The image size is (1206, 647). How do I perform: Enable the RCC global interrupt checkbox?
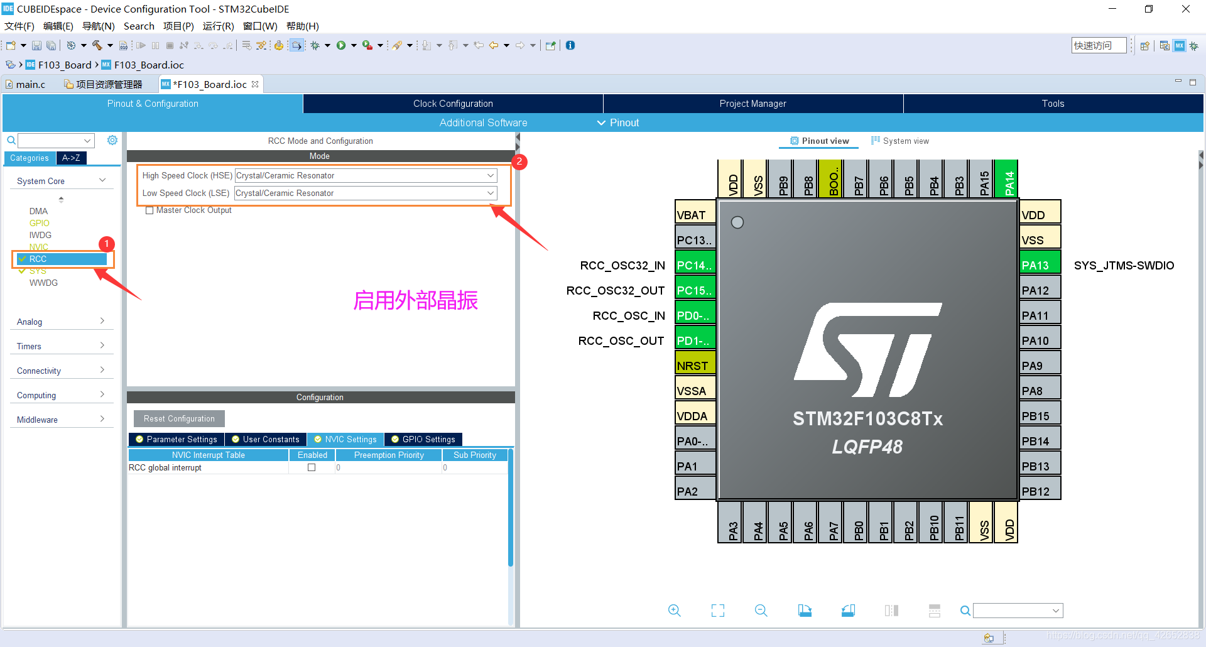[x=312, y=467]
